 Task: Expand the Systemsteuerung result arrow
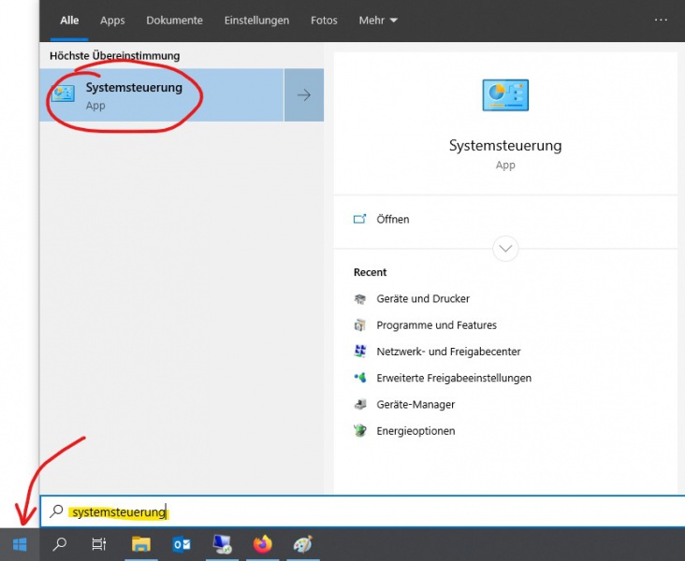tap(304, 94)
